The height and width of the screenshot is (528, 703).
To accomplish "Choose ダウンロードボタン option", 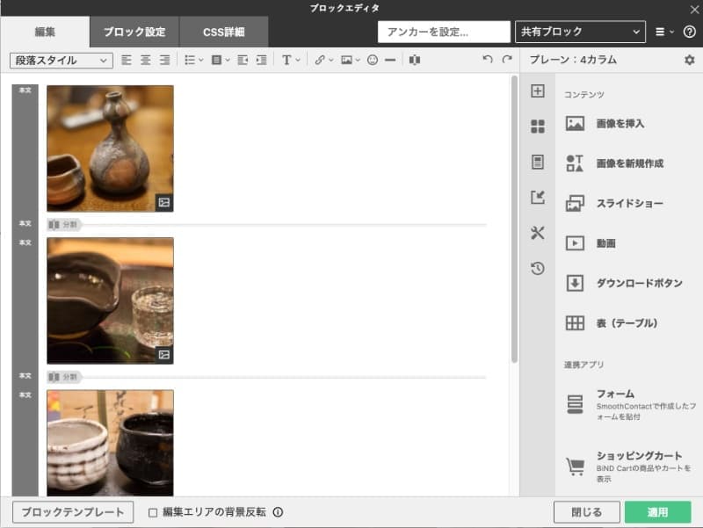I will tap(624, 283).
